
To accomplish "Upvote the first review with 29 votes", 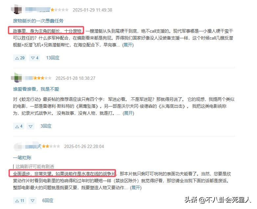I will (20, 58).
